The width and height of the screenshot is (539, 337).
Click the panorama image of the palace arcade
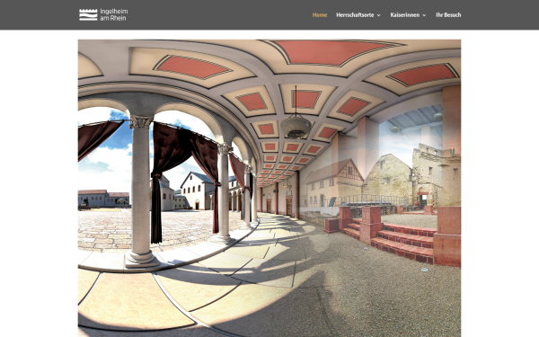(269, 188)
